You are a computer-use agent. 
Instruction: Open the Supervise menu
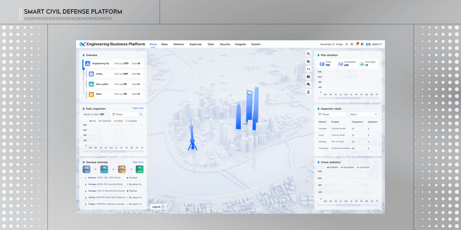[x=196, y=44]
